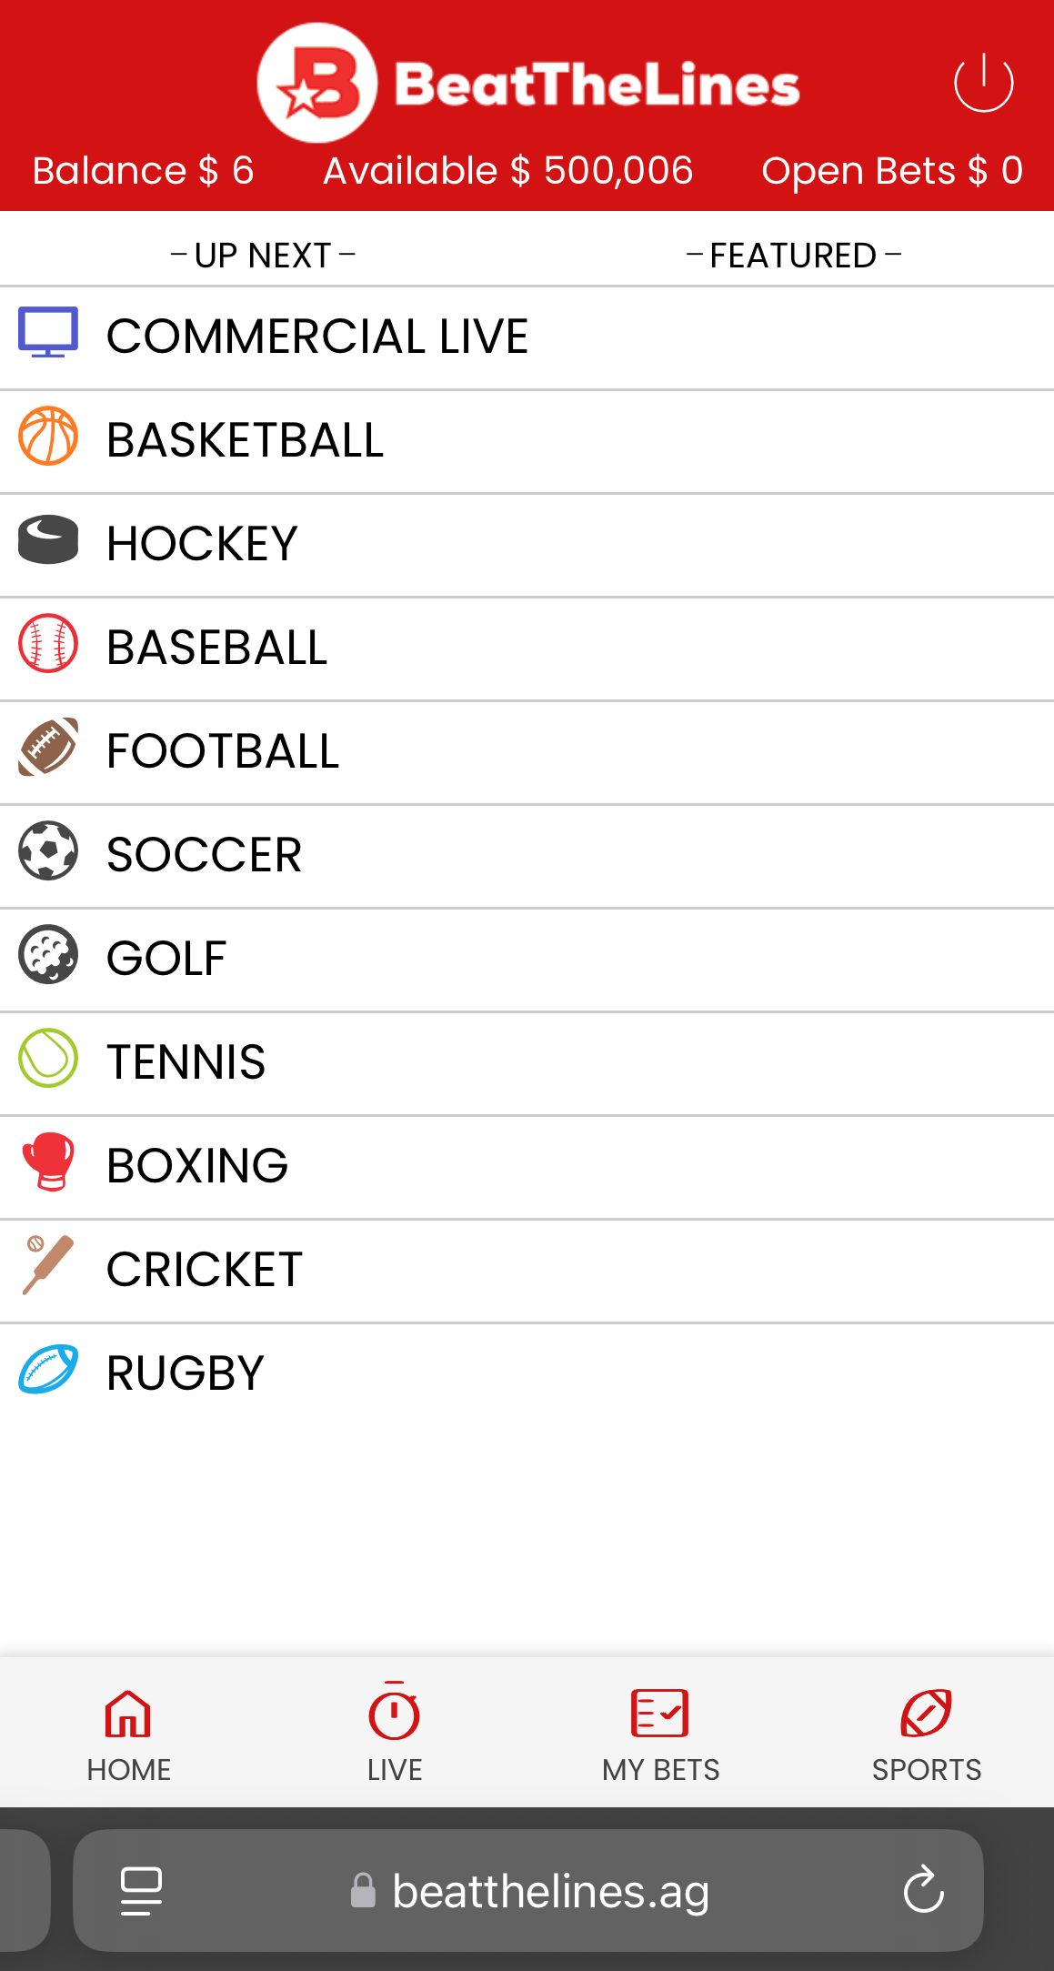Expand the Tennis category
Image resolution: width=1054 pixels, height=1971 pixels.
pos(527,1063)
